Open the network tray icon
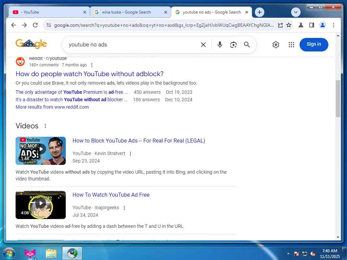This screenshot has width=347, height=260. (x=305, y=254)
